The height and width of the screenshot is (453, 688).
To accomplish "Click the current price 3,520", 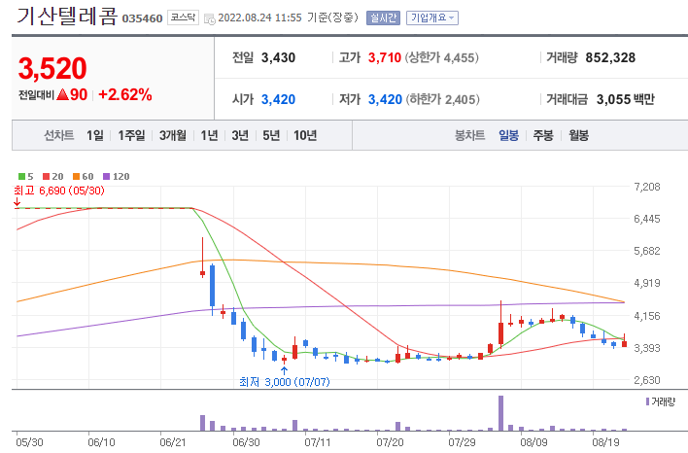I will click(52, 68).
